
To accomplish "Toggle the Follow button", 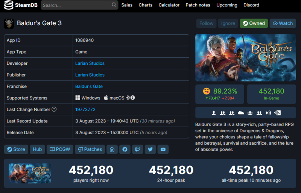I will (x=206, y=23).
